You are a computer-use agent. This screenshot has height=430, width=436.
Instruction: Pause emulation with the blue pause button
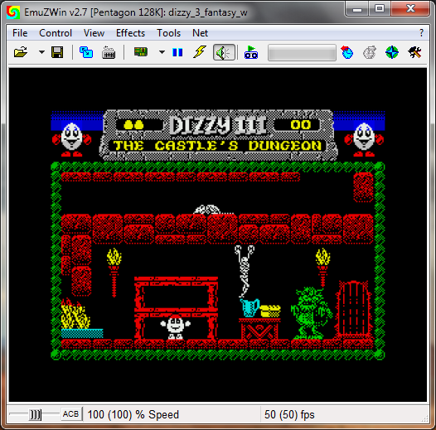click(x=177, y=52)
